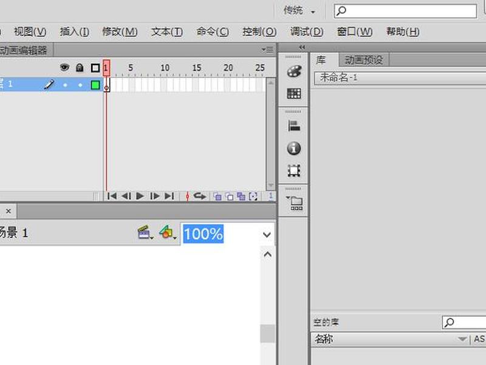Click the timeline scrollbar down arrow
486x365 pixels.
[270, 186]
